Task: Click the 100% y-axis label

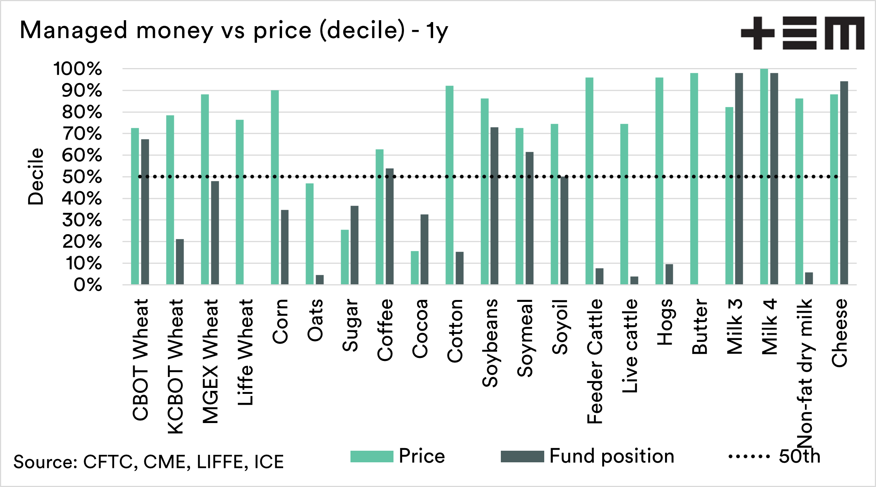Action: (x=78, y=69)
